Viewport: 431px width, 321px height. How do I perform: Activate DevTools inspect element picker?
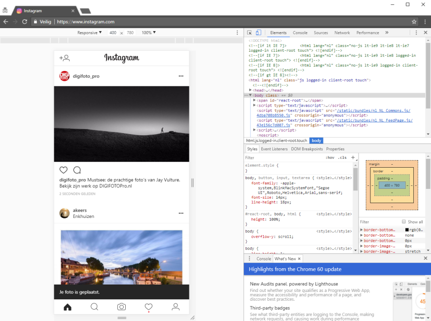click(250, 33)
